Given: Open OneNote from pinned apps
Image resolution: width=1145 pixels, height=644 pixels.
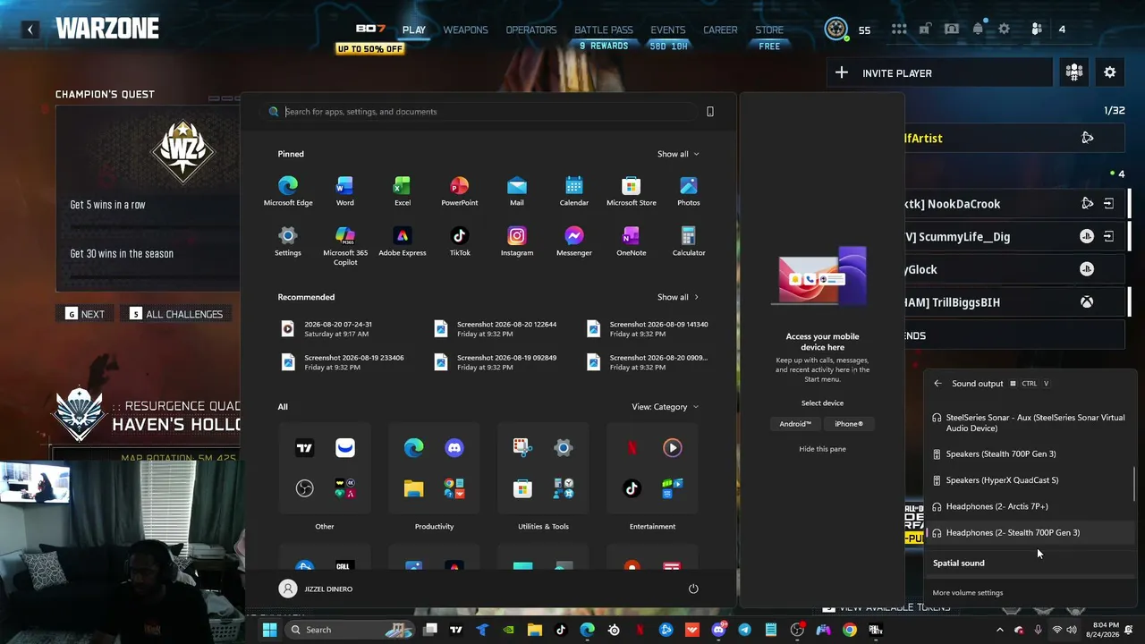Looking at the screenshot, I should (632, 241).
